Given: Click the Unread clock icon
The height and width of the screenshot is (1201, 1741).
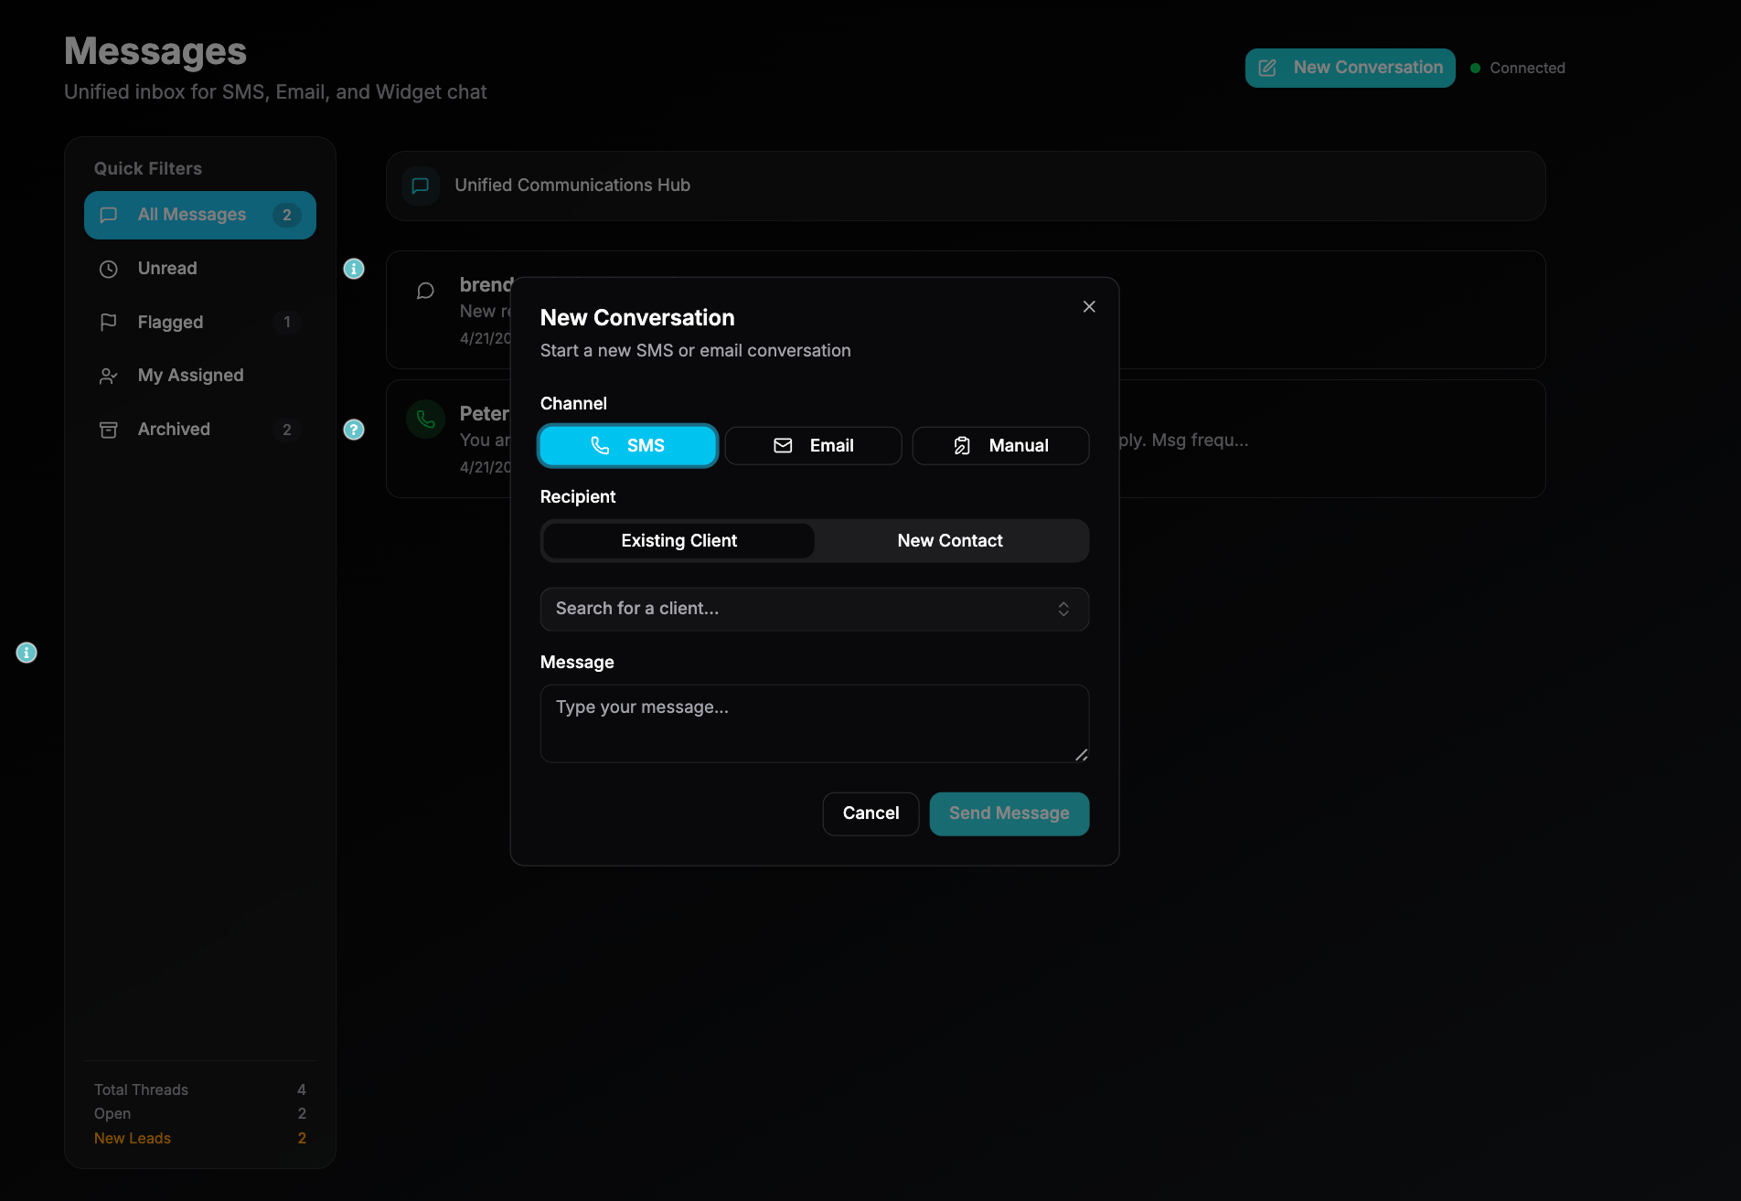Looking at the screenshot, I should click(x=109, y=269).
